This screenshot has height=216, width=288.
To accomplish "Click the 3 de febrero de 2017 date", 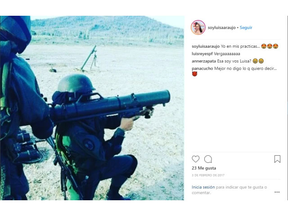I will 208,175.
